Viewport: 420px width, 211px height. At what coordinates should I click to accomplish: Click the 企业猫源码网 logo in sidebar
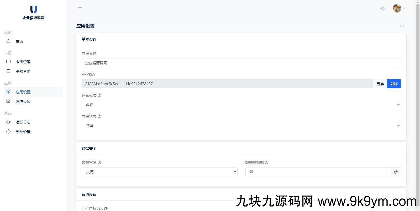click(x=33, y=13)
